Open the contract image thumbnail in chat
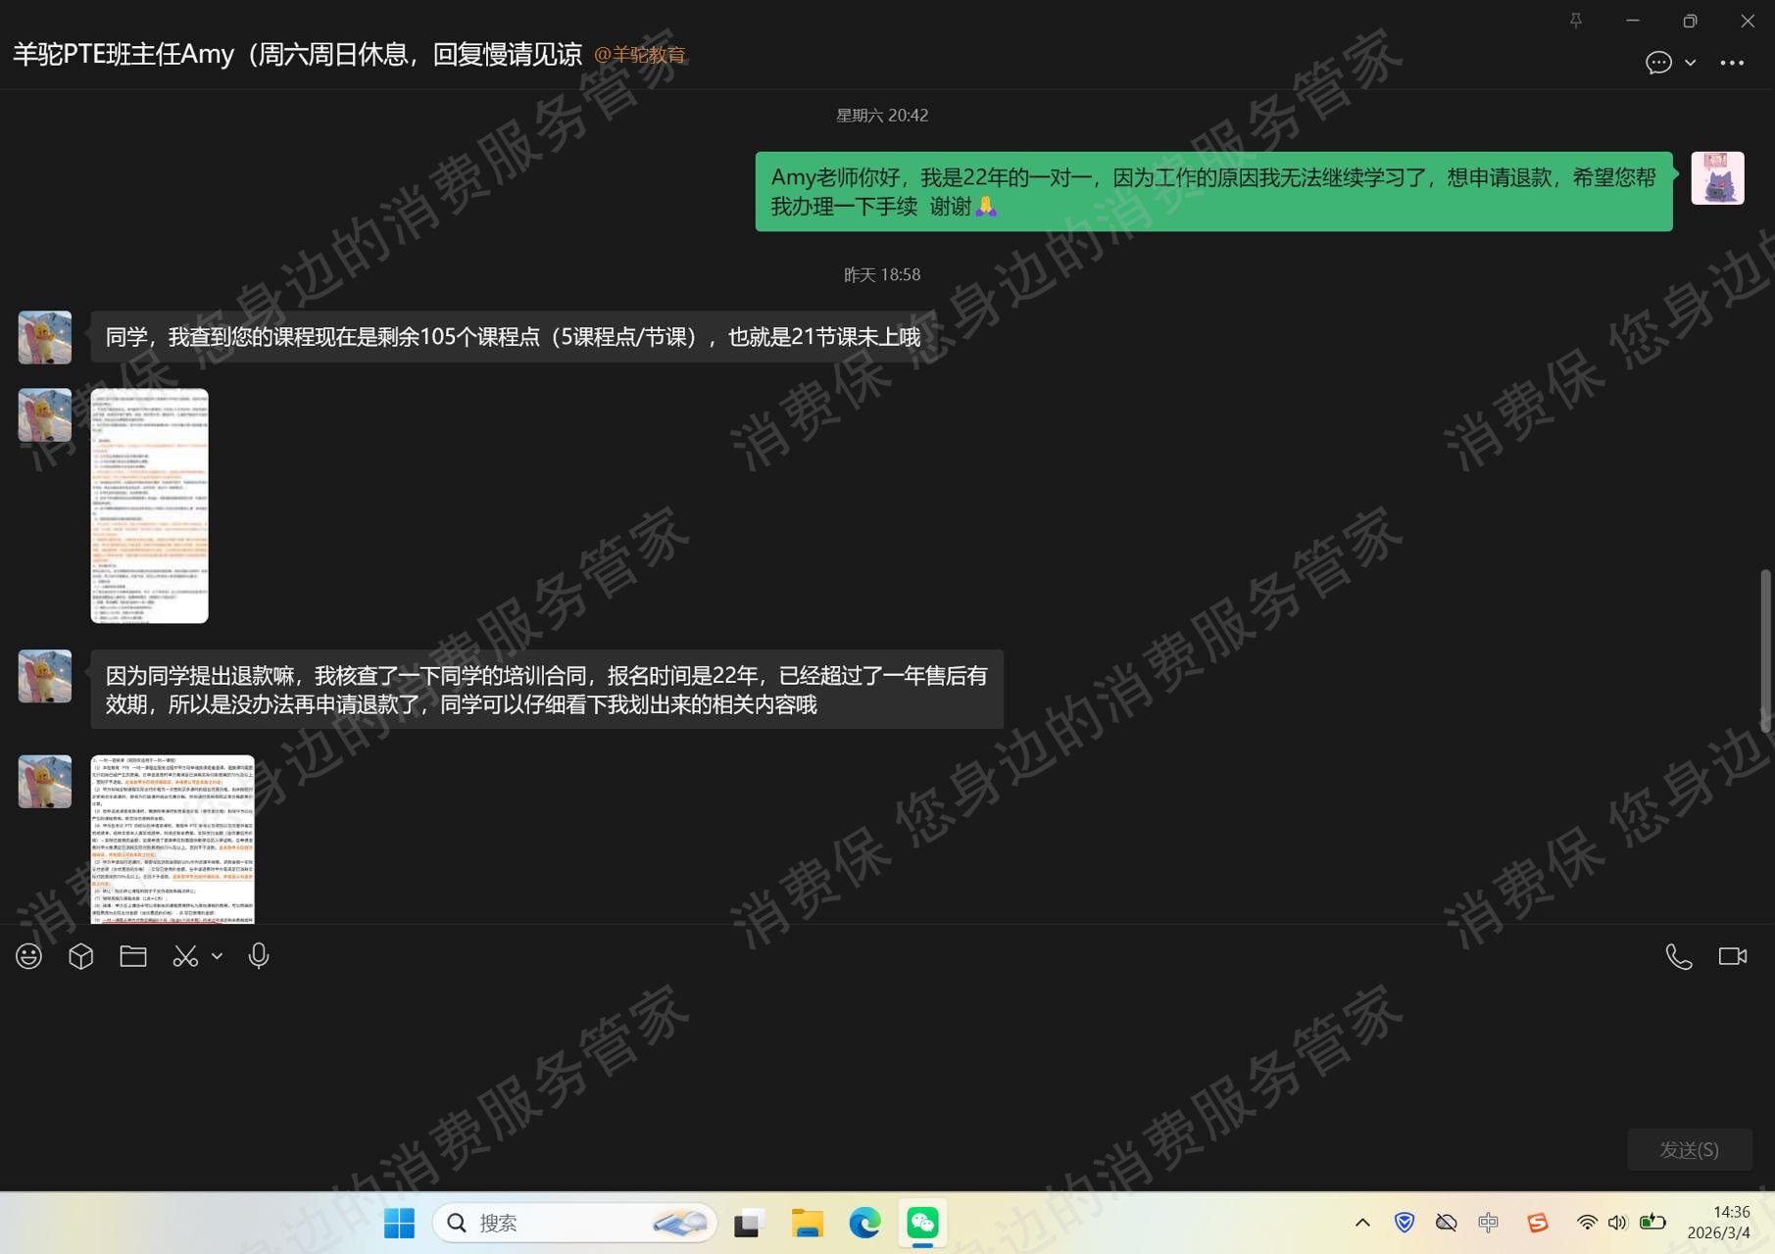 point(172,841)
